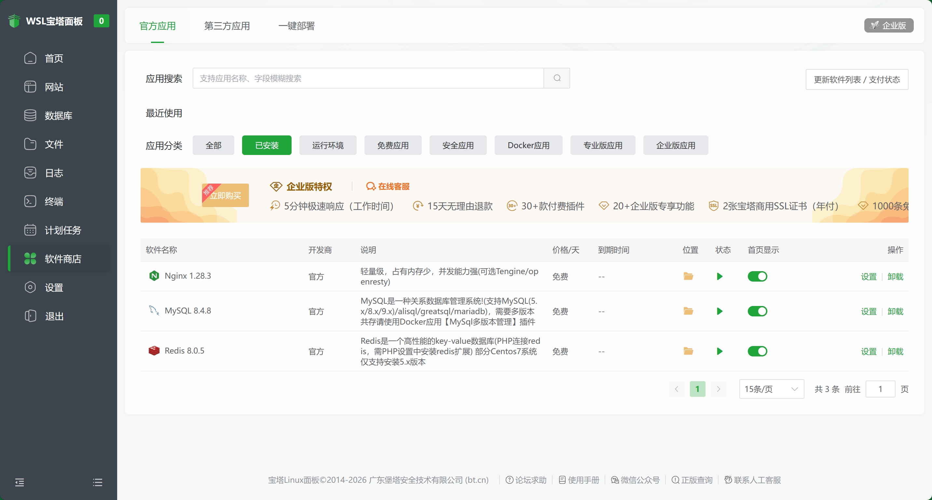Select page 1 in pagination
The height and width of the screenshot is (500, 932).
[x=698, y=389]
